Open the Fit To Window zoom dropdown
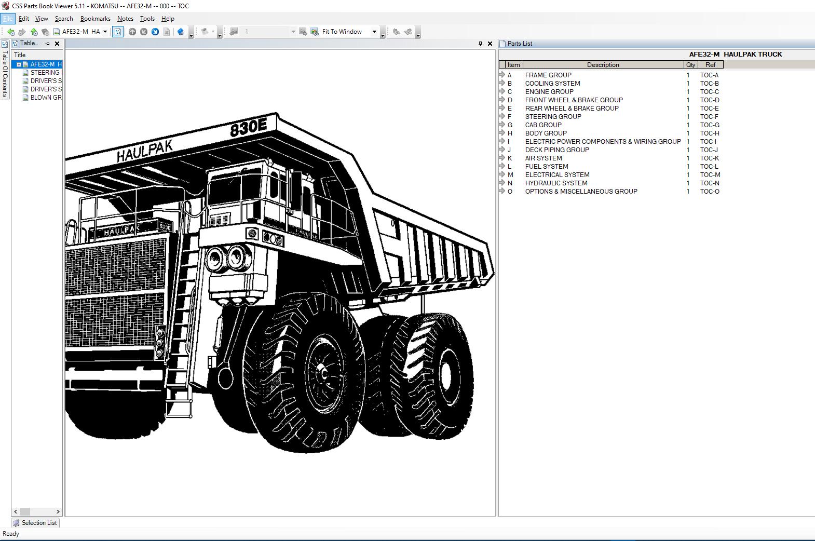 tap(374, 32)
